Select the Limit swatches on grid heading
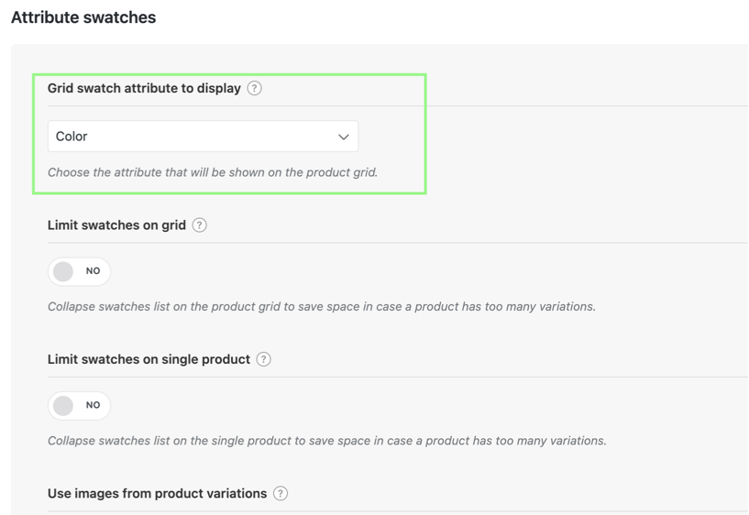This screenshot has height=515, width=749. [116, 225]
